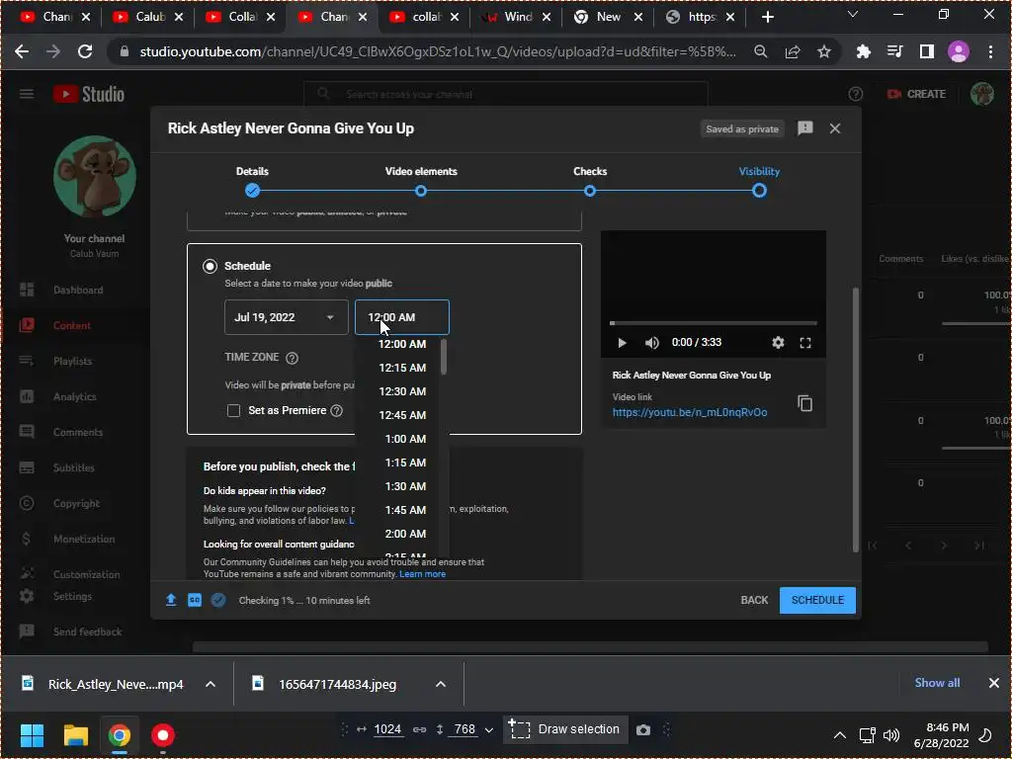This screenshot has width=1012, height=759.
Task: Click the CREATE button
Action: (916, 94)
